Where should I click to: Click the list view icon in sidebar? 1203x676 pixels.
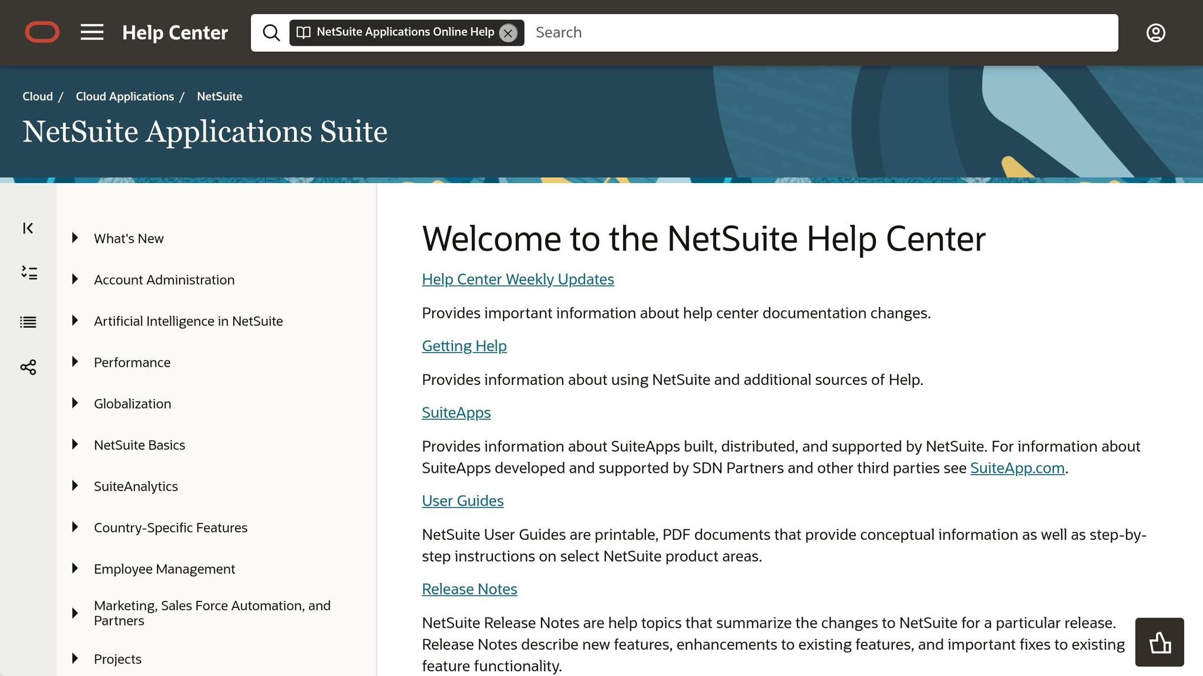(28, 322)
